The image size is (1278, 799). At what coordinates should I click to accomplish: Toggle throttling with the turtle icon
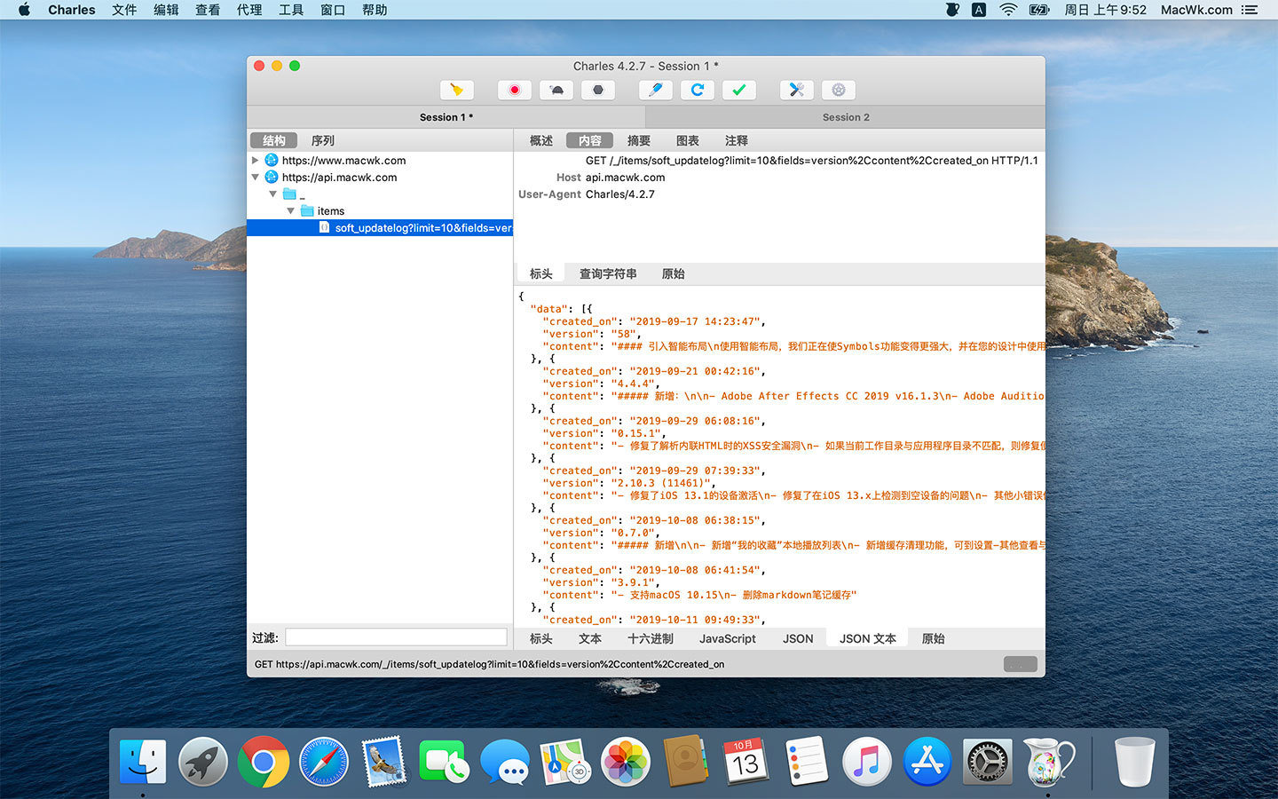[556, 90]
